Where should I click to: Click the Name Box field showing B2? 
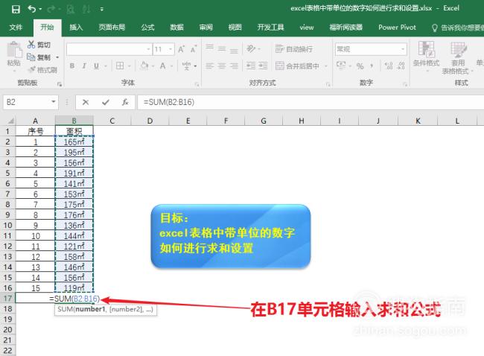pyautogui.click(x=27, y=102)
